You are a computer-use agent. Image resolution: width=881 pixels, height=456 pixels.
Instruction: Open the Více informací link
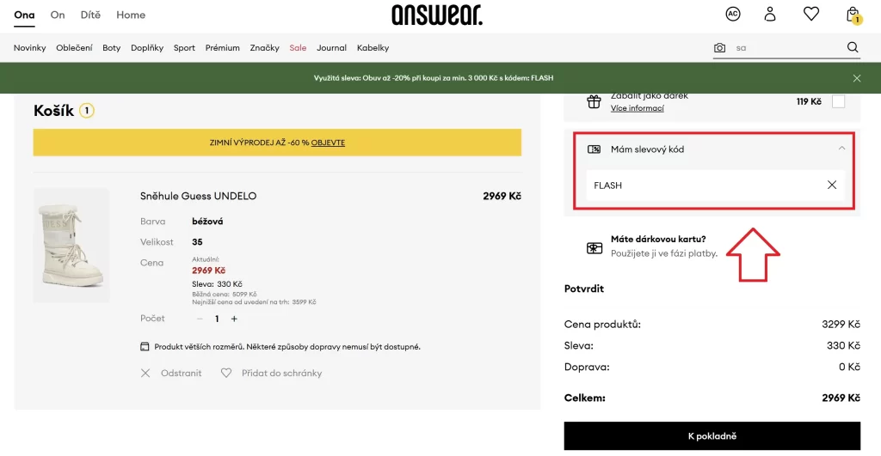638,108
